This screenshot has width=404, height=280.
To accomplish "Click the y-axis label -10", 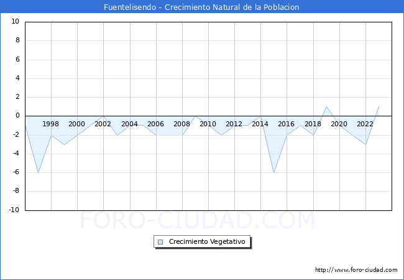I will click(14, 210).
